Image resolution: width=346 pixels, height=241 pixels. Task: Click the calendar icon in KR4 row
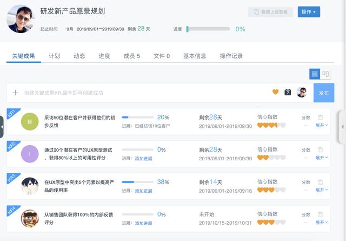[x=320, y=214]
